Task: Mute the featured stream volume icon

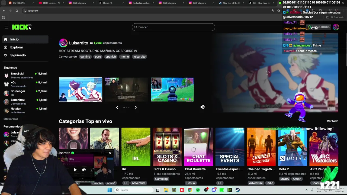Action: (203, 107)
